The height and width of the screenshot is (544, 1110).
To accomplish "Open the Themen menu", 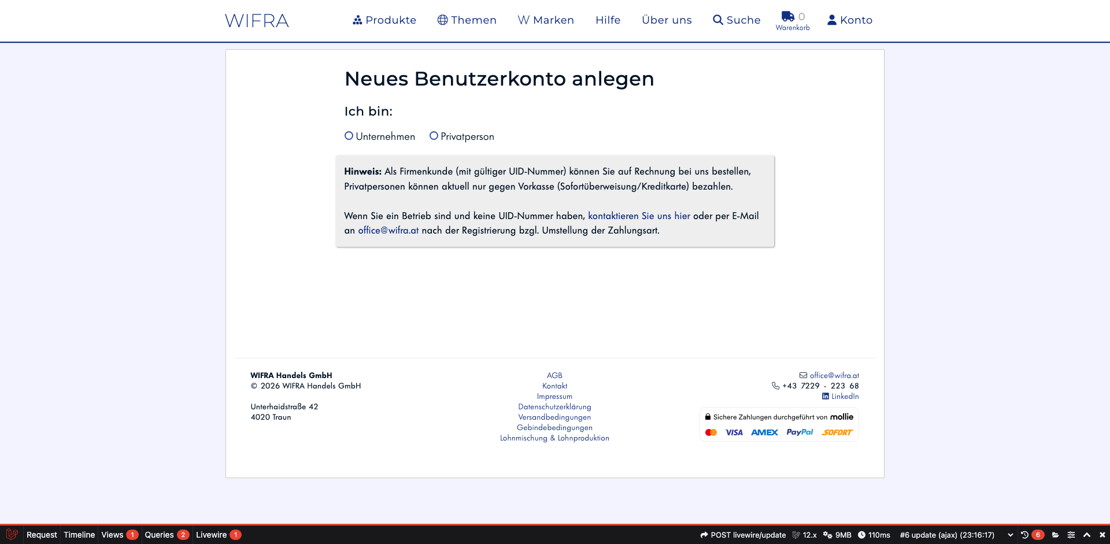I will click(x=467, y=20).
